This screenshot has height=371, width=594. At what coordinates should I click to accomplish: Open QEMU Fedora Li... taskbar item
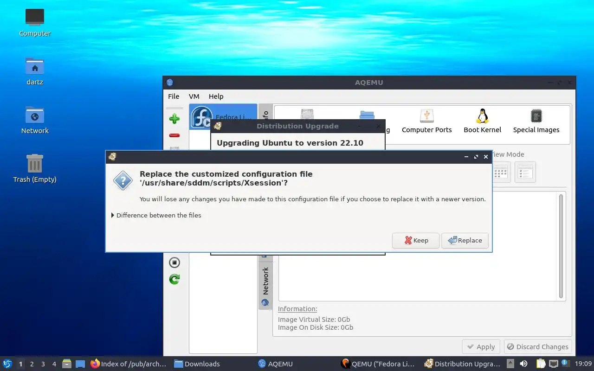tap(378, 364)
